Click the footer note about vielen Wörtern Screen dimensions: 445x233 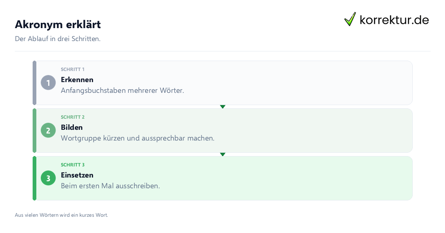[61, 215]
